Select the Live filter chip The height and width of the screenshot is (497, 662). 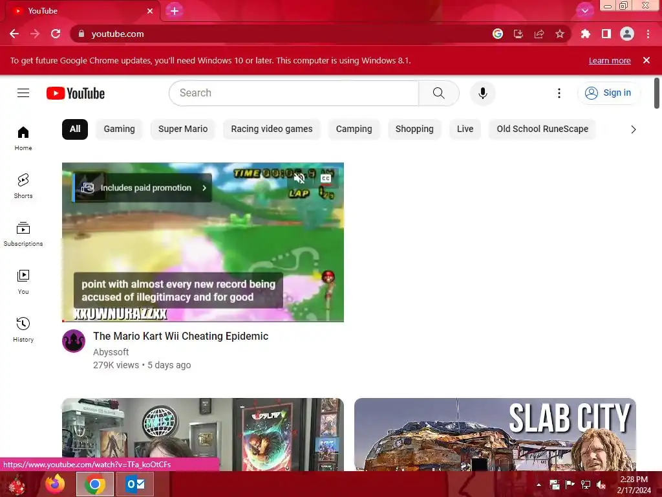tap(465, 129)
